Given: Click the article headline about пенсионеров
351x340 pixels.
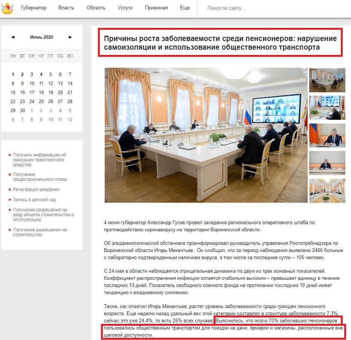Looking at the screenshot, I should (220, 42).
